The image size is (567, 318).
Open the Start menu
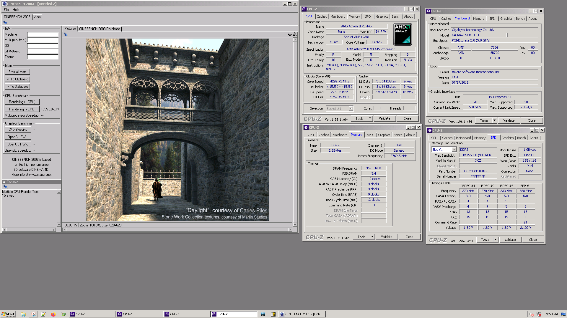8,314
